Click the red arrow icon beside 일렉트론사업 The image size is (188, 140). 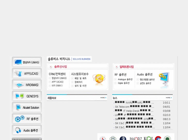coord(117,67)
